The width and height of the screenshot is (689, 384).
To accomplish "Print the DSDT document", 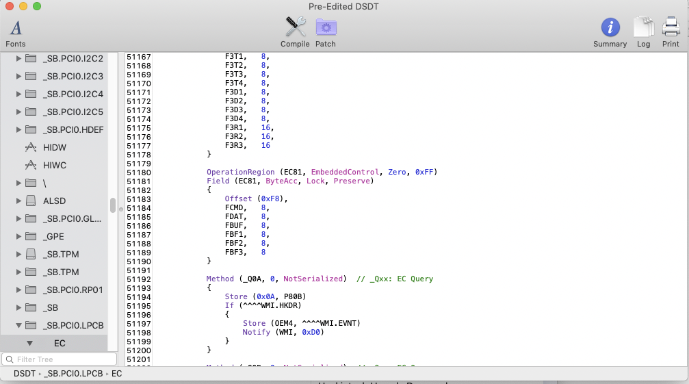I will pyautogui.click(x=671, y=32).
